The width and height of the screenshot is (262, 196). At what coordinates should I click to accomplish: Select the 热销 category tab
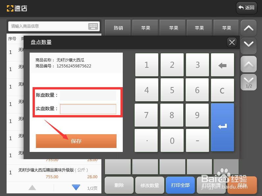(118, 28)
